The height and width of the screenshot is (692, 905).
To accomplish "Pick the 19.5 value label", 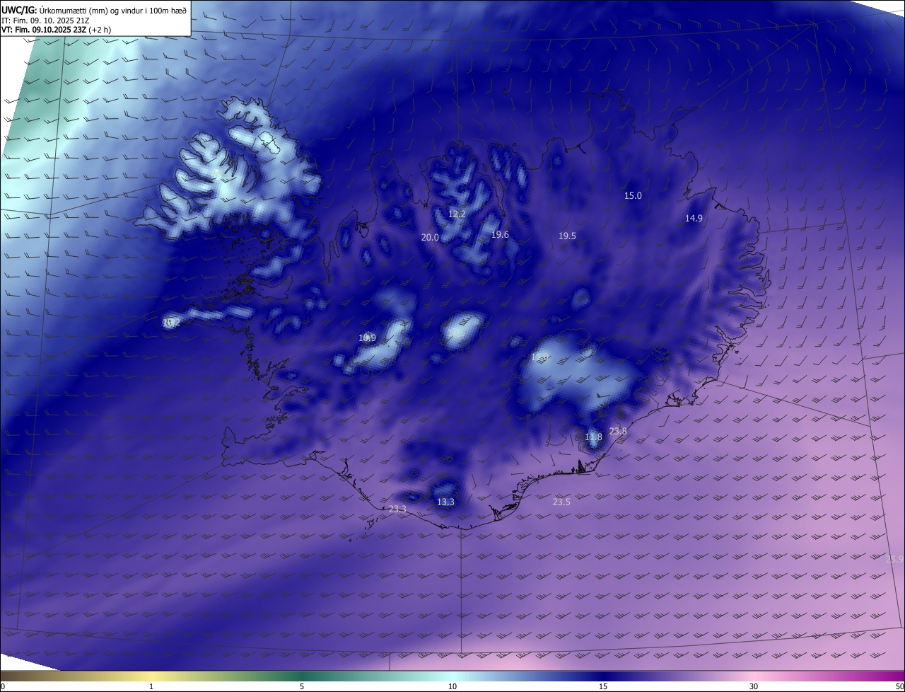I will [567, 236].
